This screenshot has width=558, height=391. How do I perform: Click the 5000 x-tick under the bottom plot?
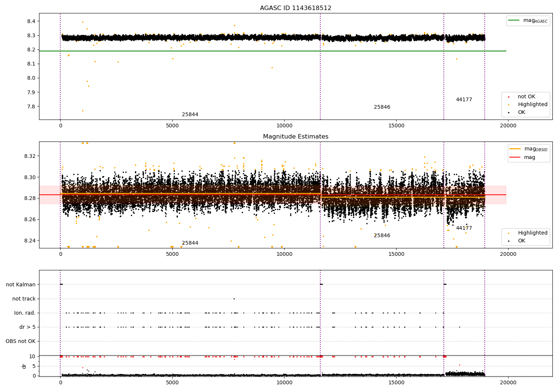pos(172,383)
